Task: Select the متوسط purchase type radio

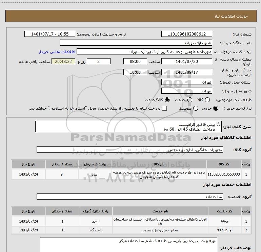Action: [x=196, y=108]
